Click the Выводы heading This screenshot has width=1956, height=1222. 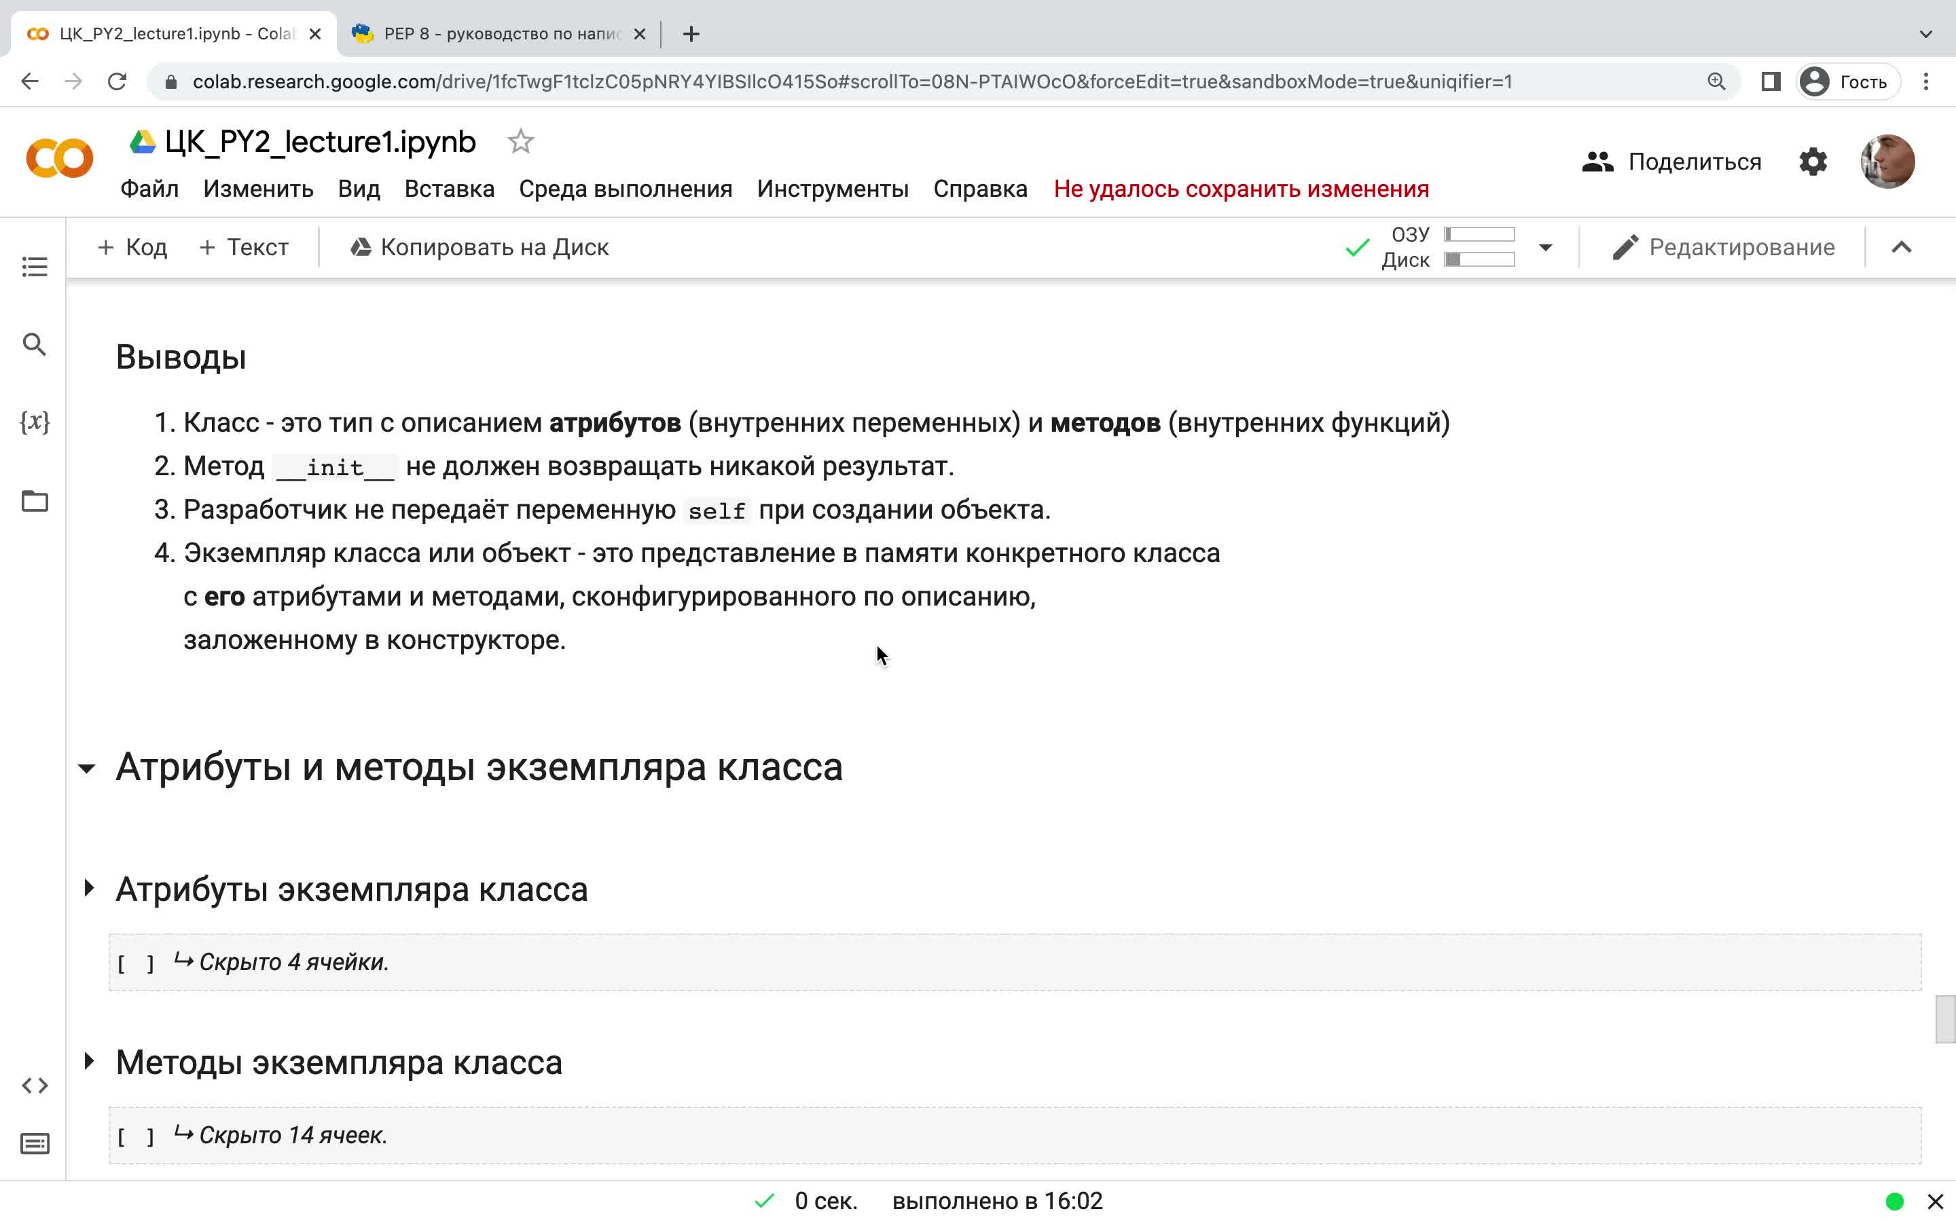tap(181, 357)
